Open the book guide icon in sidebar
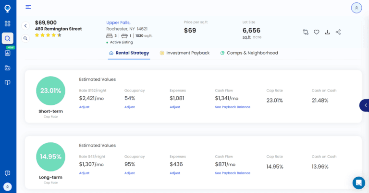This screenshot has width=369, height=193. (x=8, y=82)
